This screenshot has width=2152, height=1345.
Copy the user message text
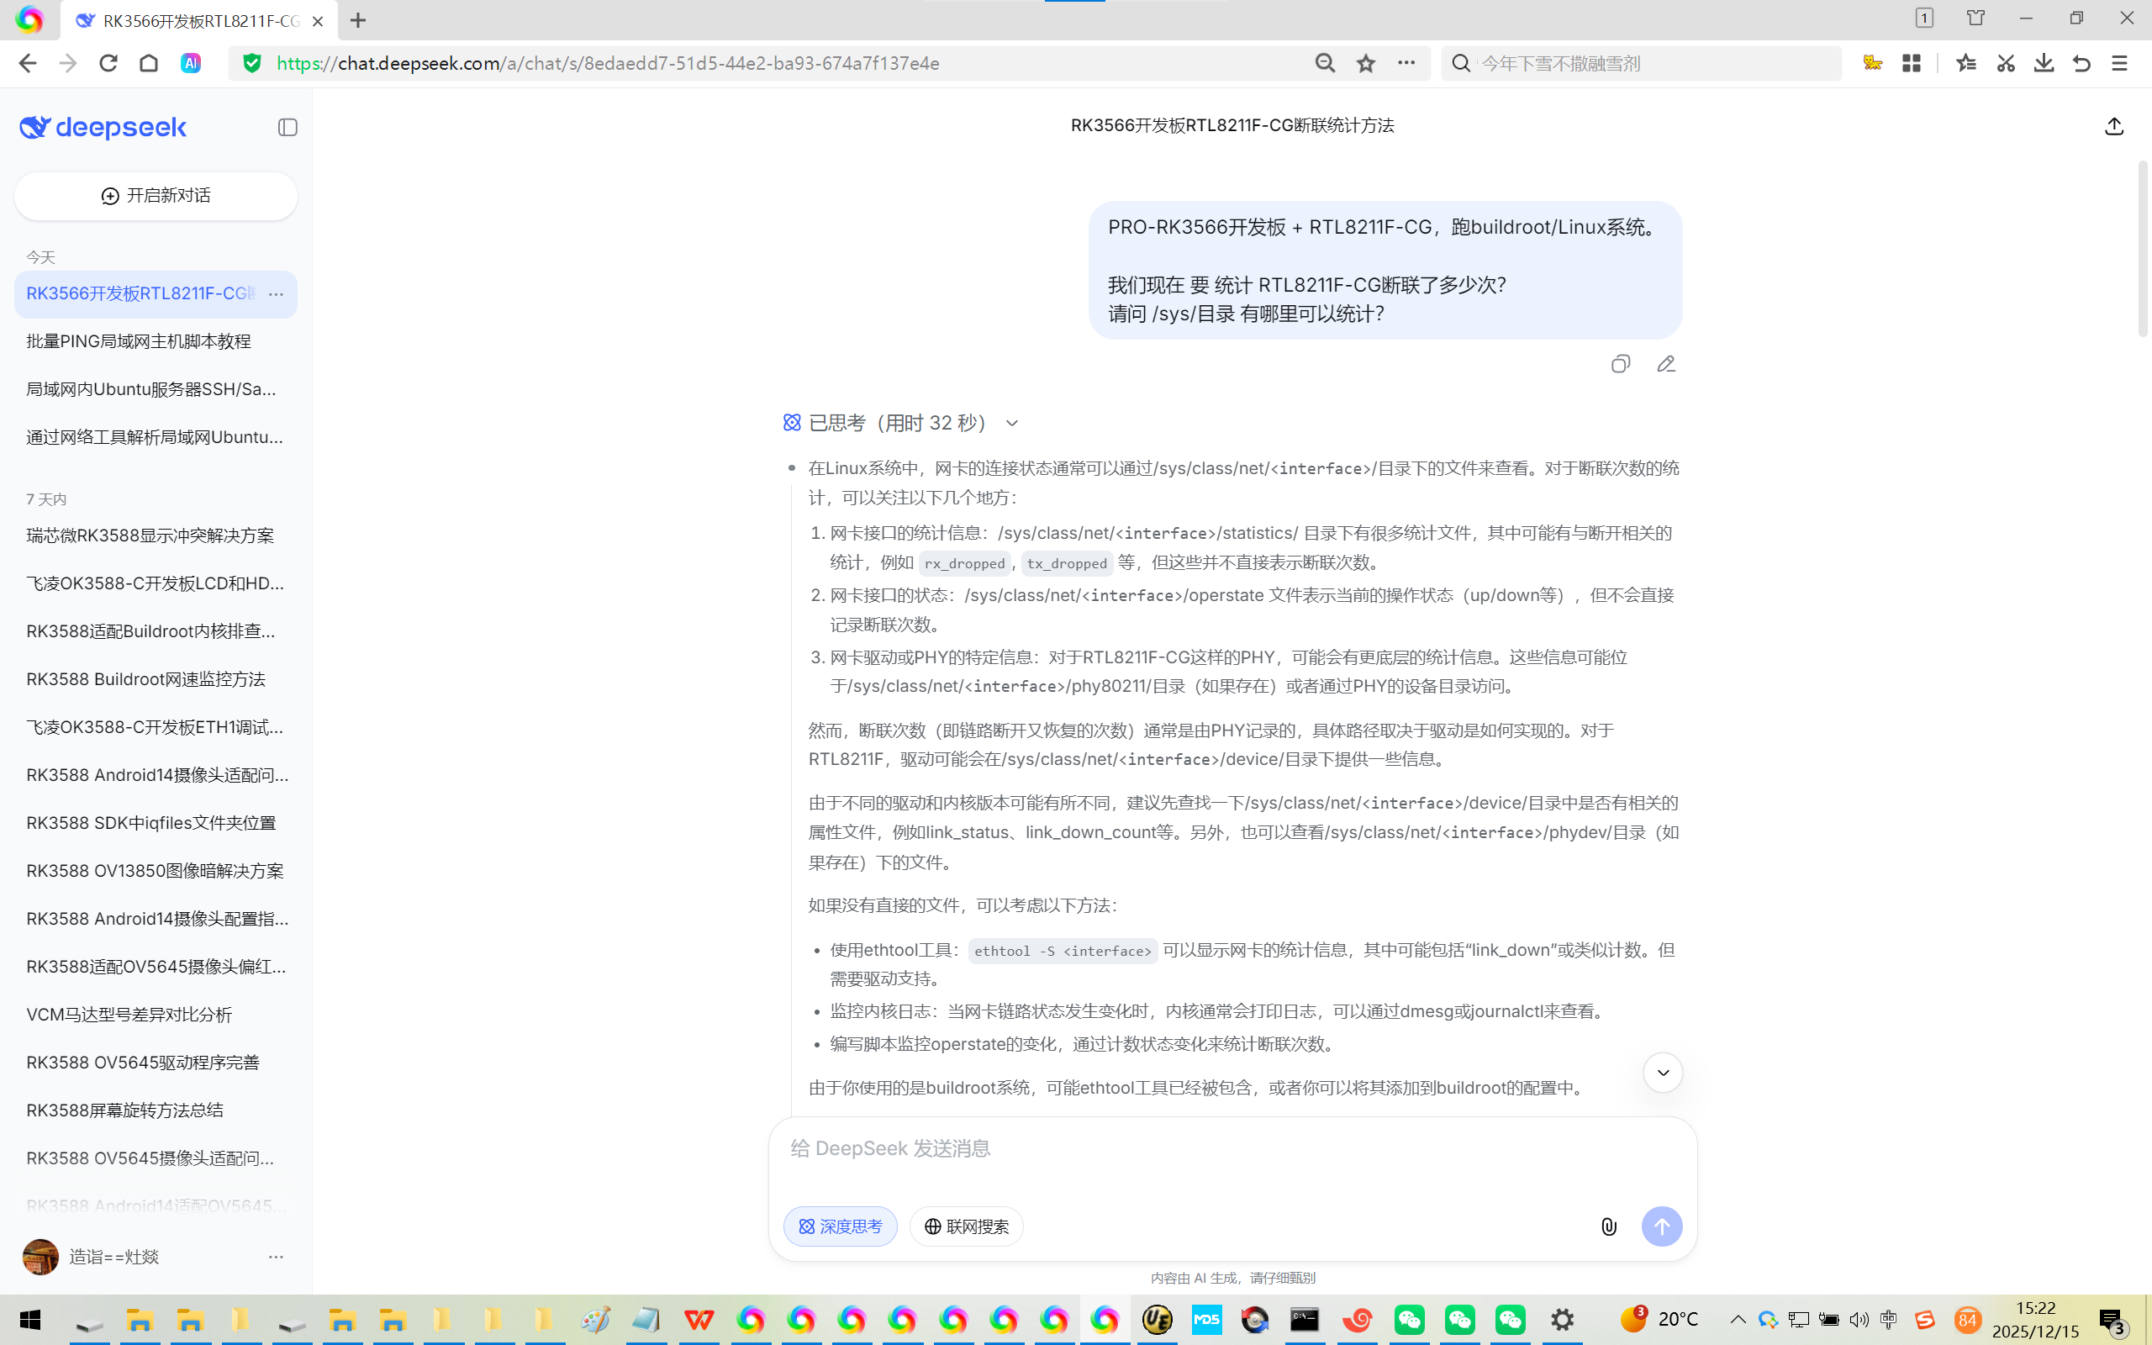point(1620,364)
